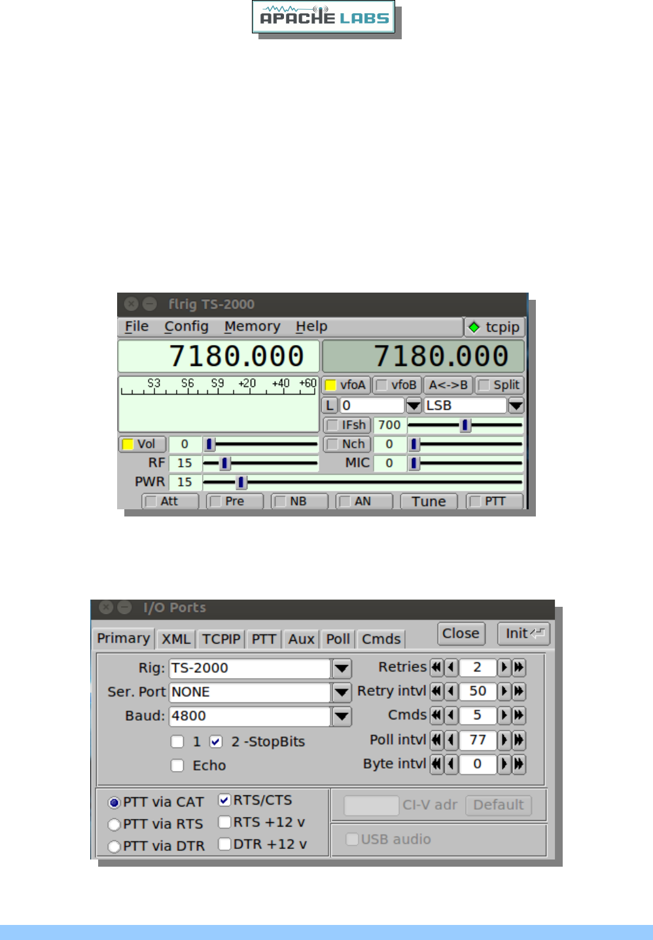Check the DTR +12 v checkbox
Screen dimensions: 653x940
[x=224, y=844]
